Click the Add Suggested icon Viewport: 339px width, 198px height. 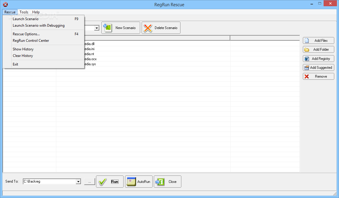[x=307, y=68]
